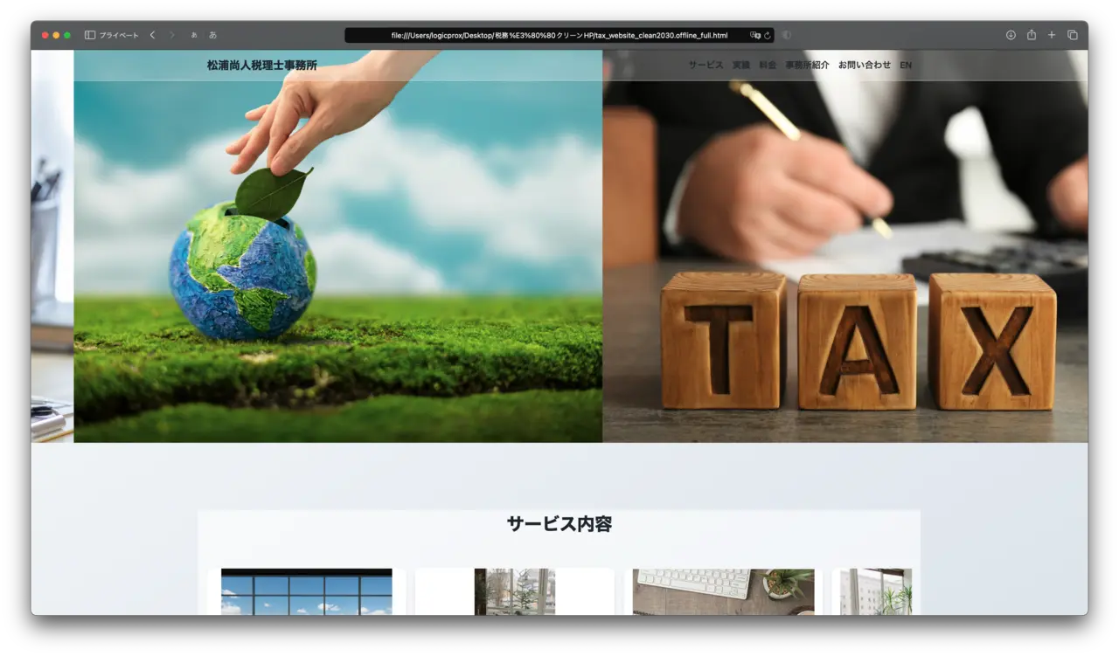This screenshot has height=656, width=1119.
Task: Click the 松浦尚人税理士事務所 site title
Action: click(x=262, y=65)
